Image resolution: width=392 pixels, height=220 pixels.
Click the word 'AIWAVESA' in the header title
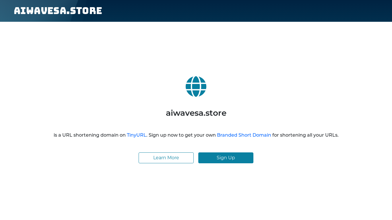[40, 11]
